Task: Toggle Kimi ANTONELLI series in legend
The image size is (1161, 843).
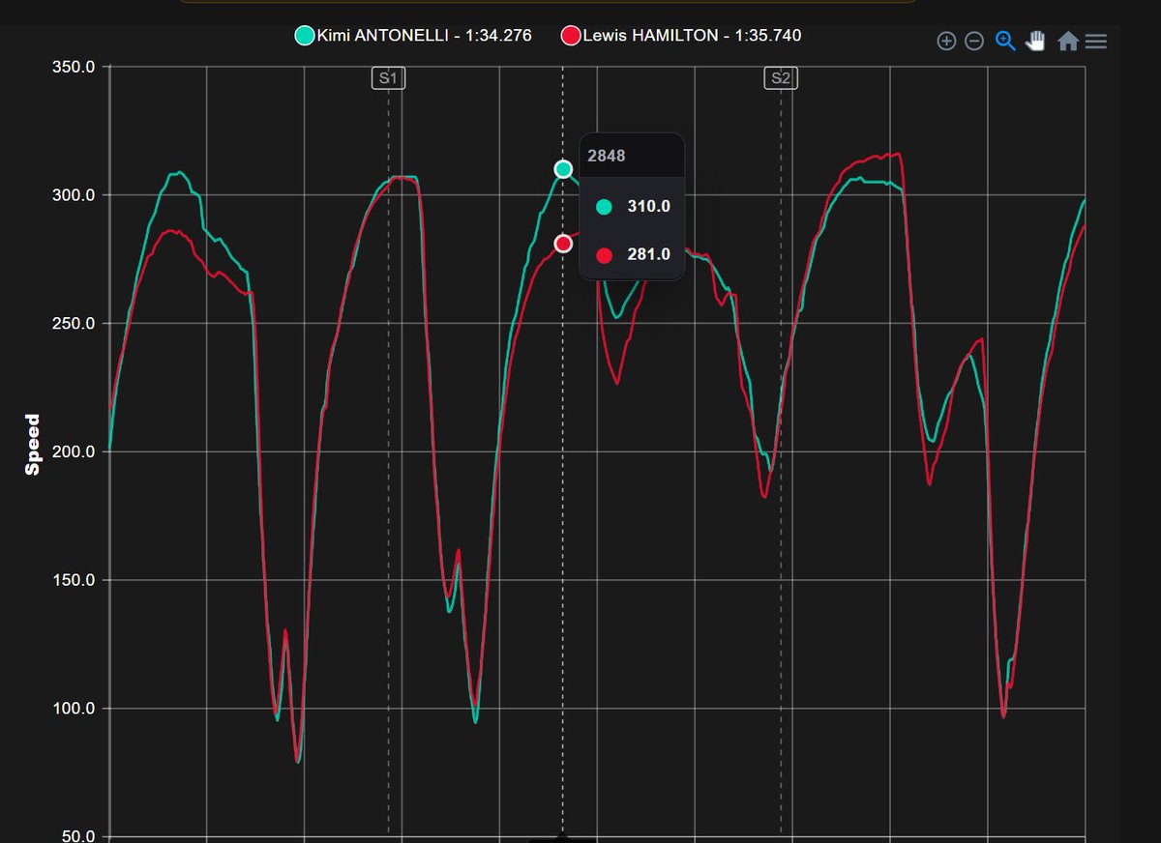Action: [413, 36]
